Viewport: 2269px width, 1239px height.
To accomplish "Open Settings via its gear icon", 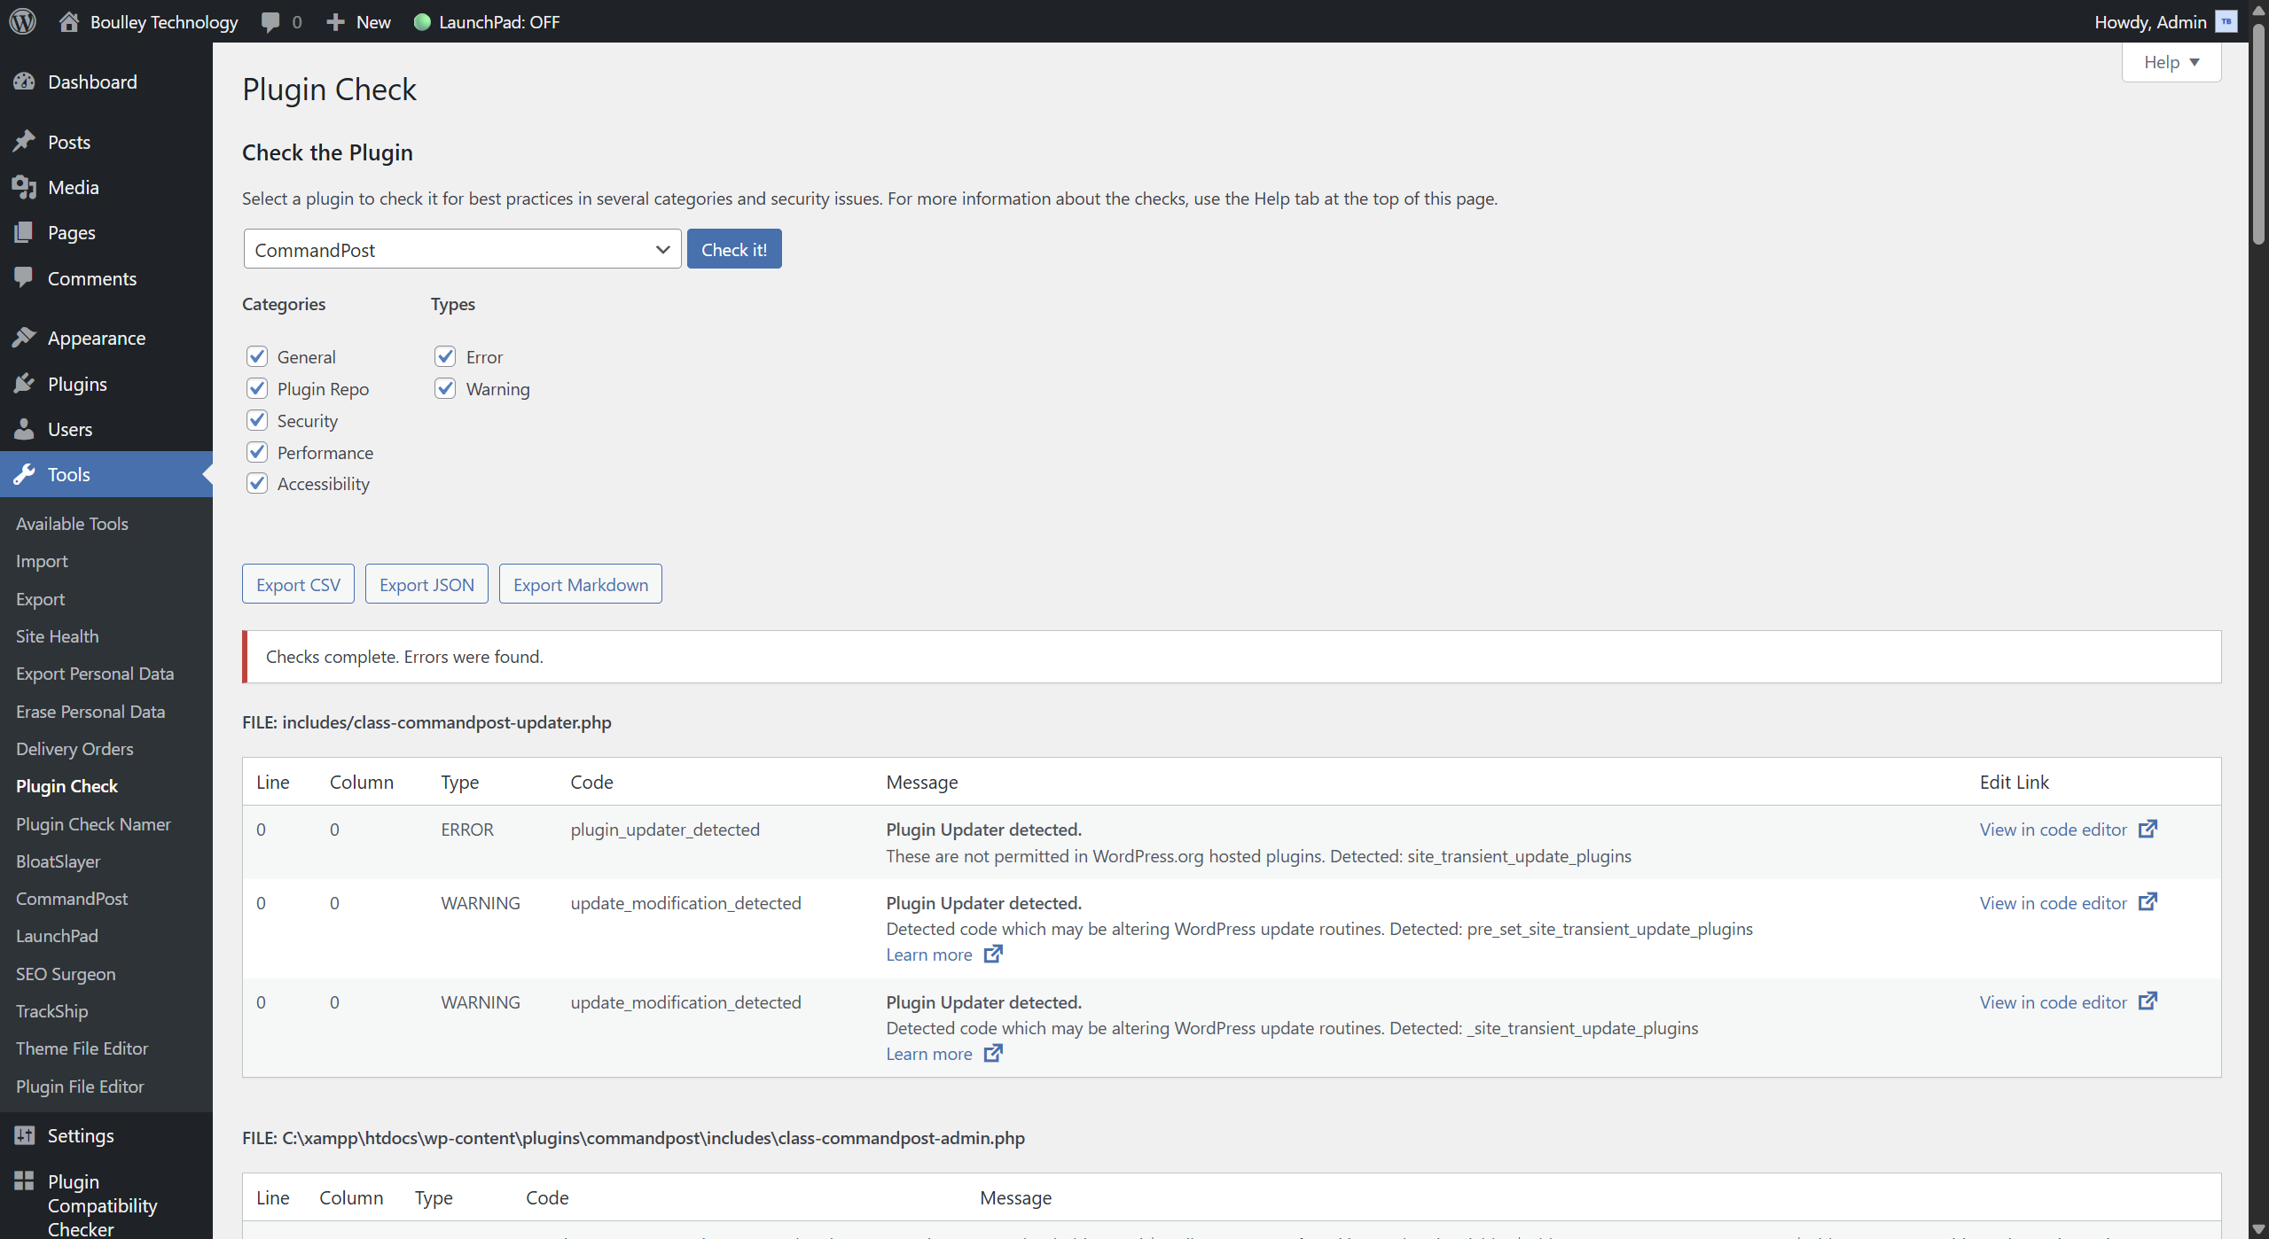I will 26,1134.
